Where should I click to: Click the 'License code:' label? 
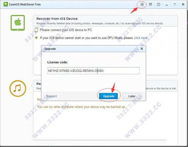point(58,62)
